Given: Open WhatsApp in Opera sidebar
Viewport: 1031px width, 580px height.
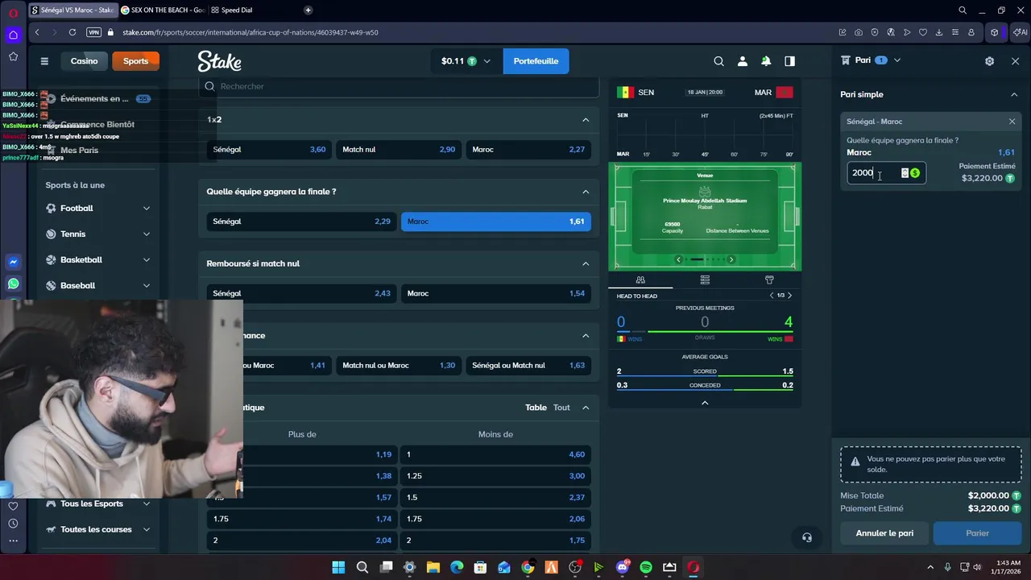Looking at the screenshot, I should coord(13,284).
